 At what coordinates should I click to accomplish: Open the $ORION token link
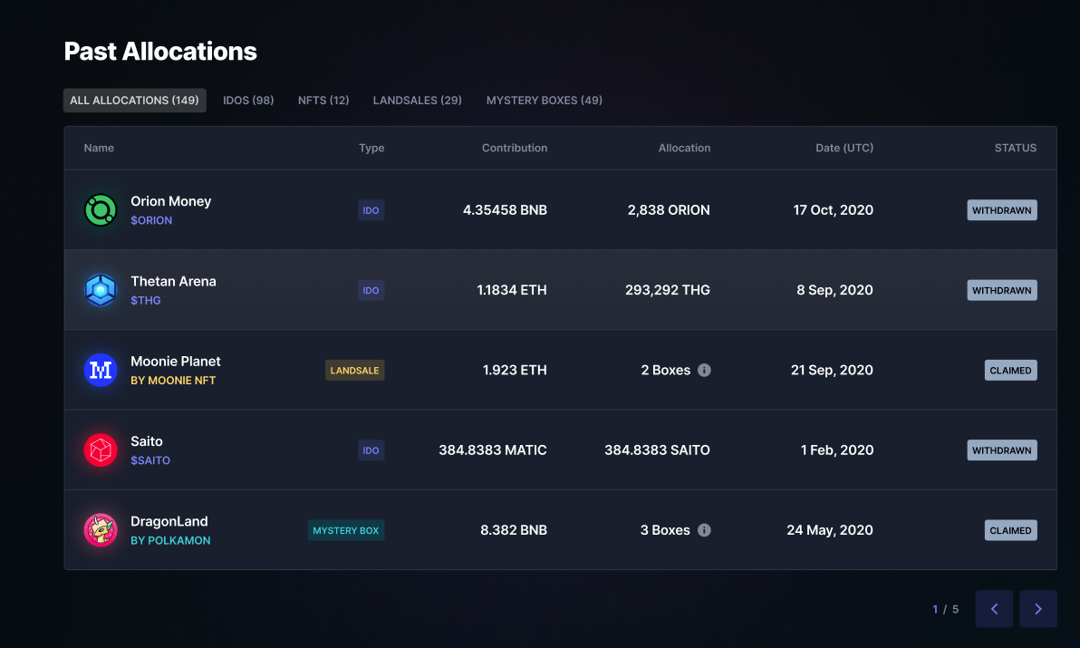[151, 220]
